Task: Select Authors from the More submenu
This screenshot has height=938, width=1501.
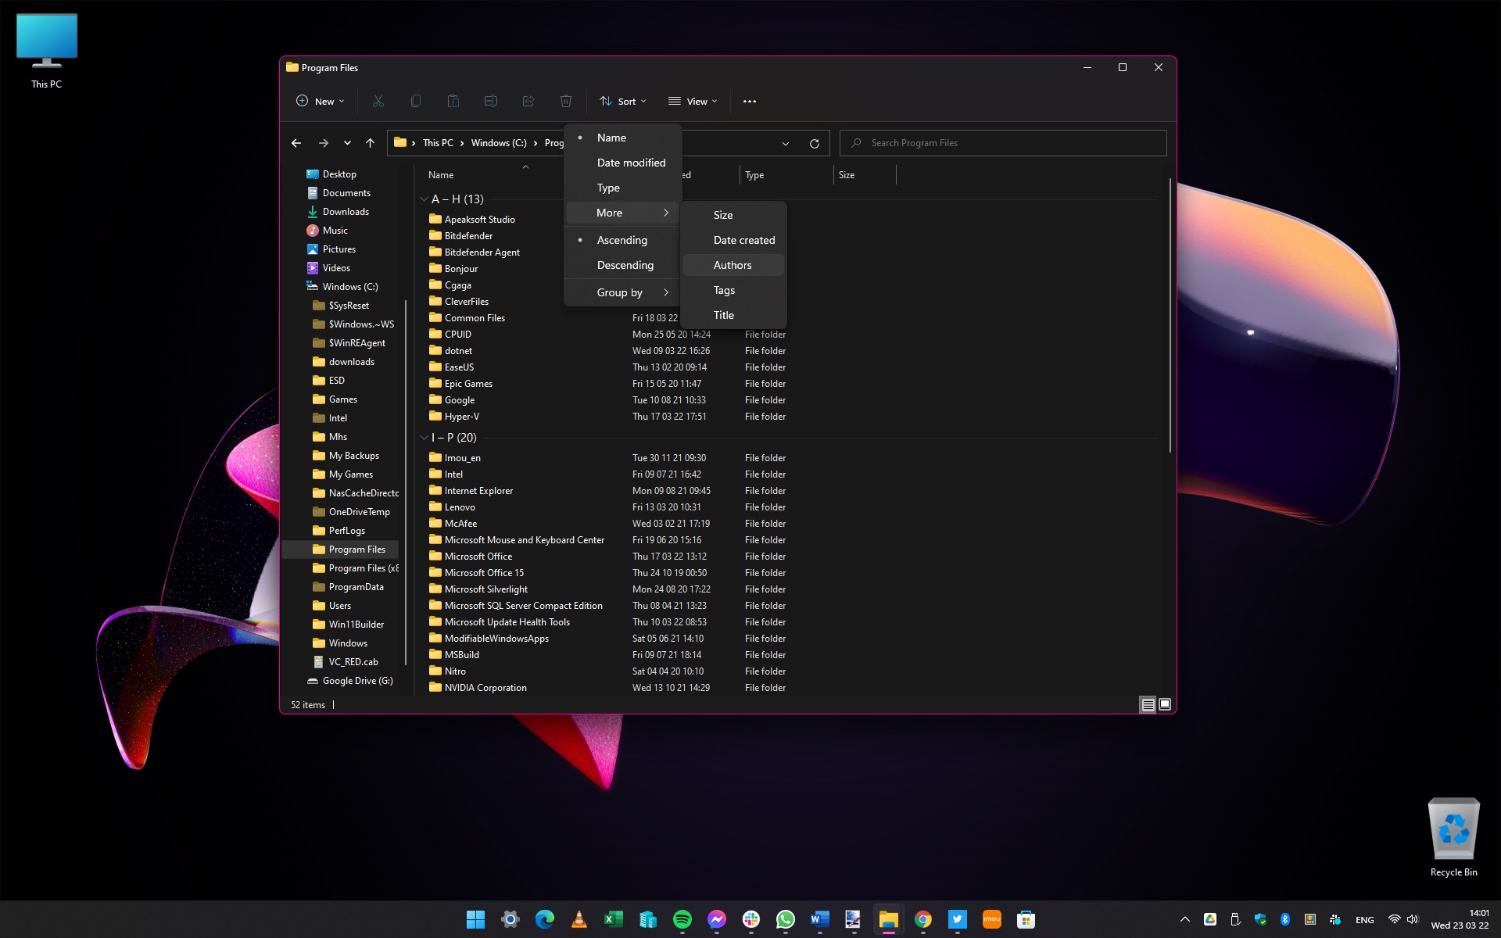Action: pos(733,265)
